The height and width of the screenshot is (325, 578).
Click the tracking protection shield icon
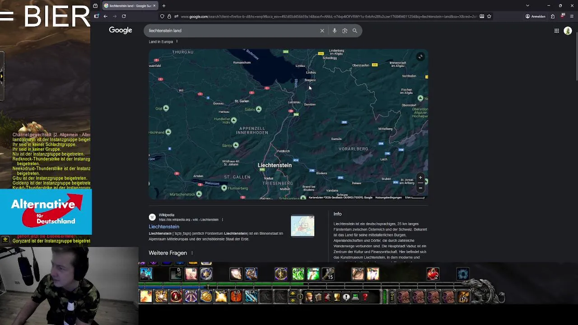(162, 16)
